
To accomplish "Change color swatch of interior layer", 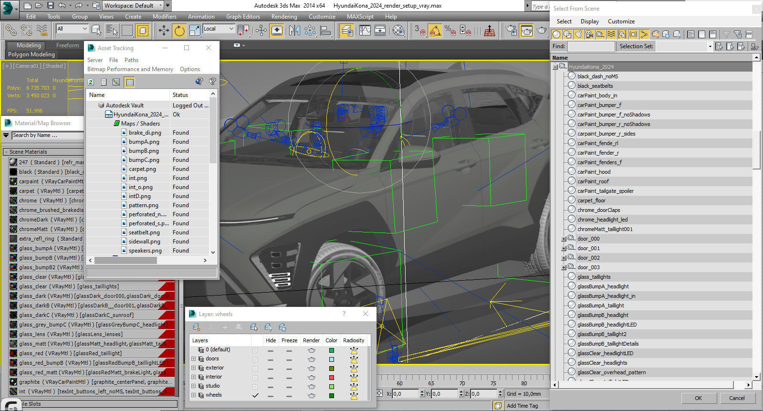I will 331,378.
